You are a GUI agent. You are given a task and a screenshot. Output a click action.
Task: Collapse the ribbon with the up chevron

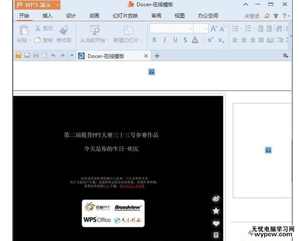coord(246,4)
